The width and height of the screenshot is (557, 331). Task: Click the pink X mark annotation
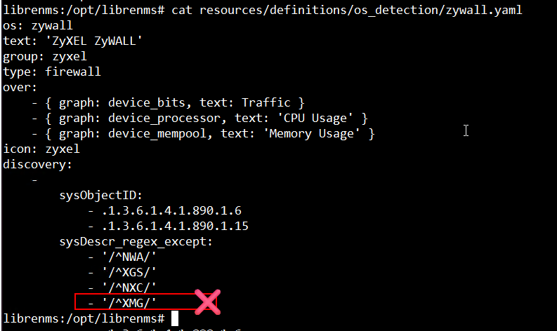(x=208, y=302)
